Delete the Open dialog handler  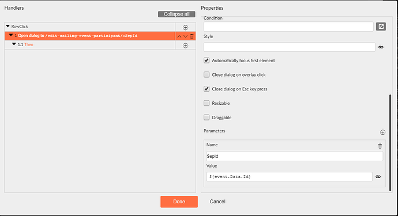coord(192,36)
